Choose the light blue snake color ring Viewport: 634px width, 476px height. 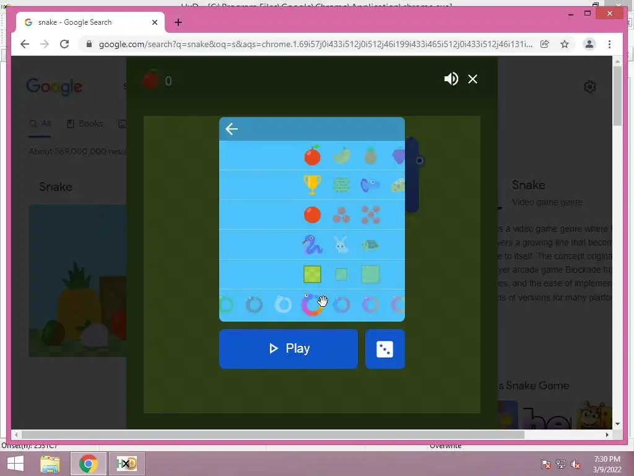[x=283, y=305]
